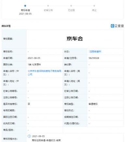Select the 终止 step label

94,10
